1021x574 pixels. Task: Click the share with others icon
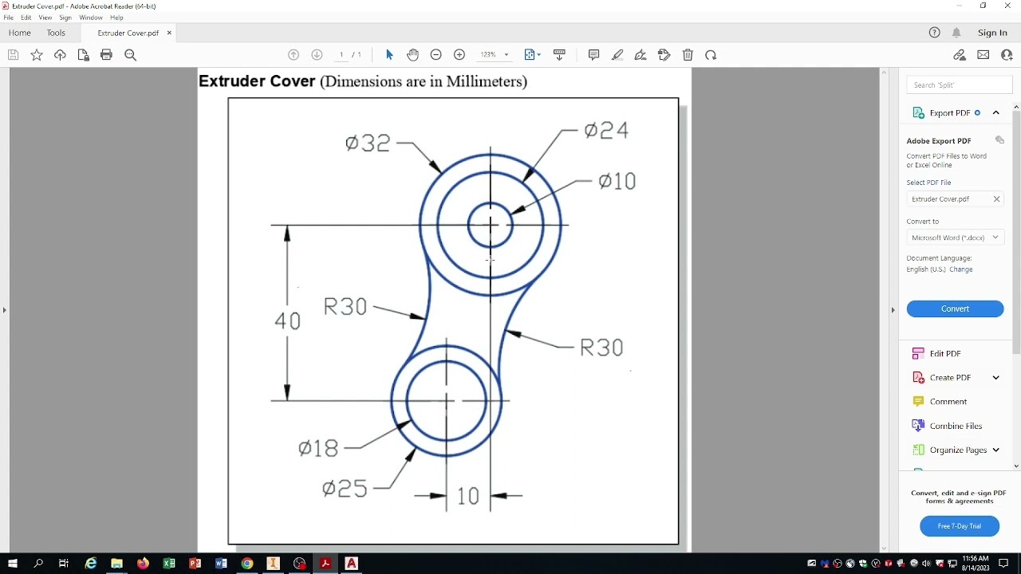(x=1007, y=55)
